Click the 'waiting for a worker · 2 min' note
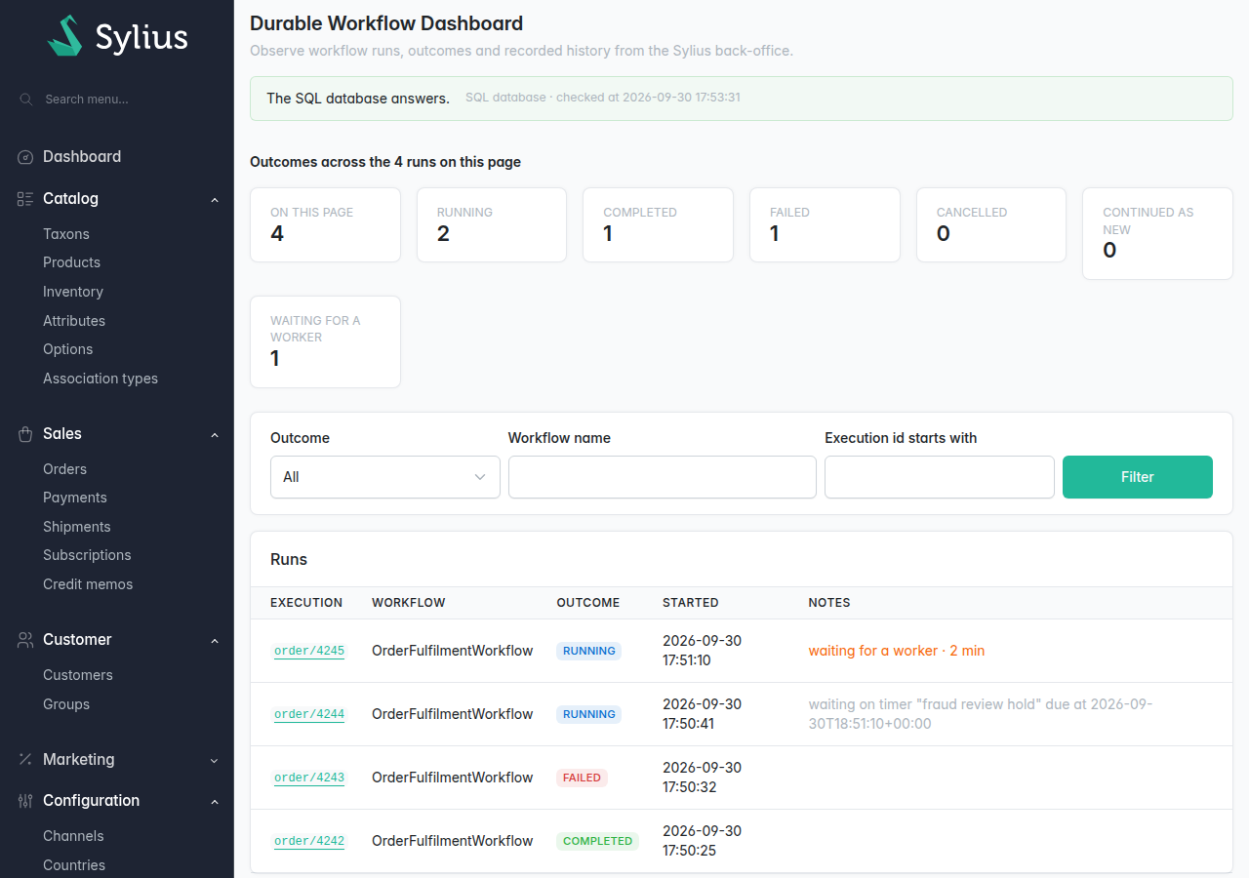 (x=897, y=651)
